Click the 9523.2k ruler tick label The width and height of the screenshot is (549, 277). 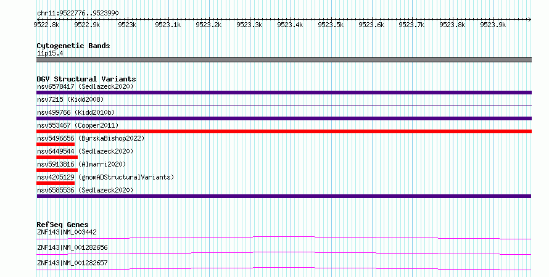(x=208, y=25)
